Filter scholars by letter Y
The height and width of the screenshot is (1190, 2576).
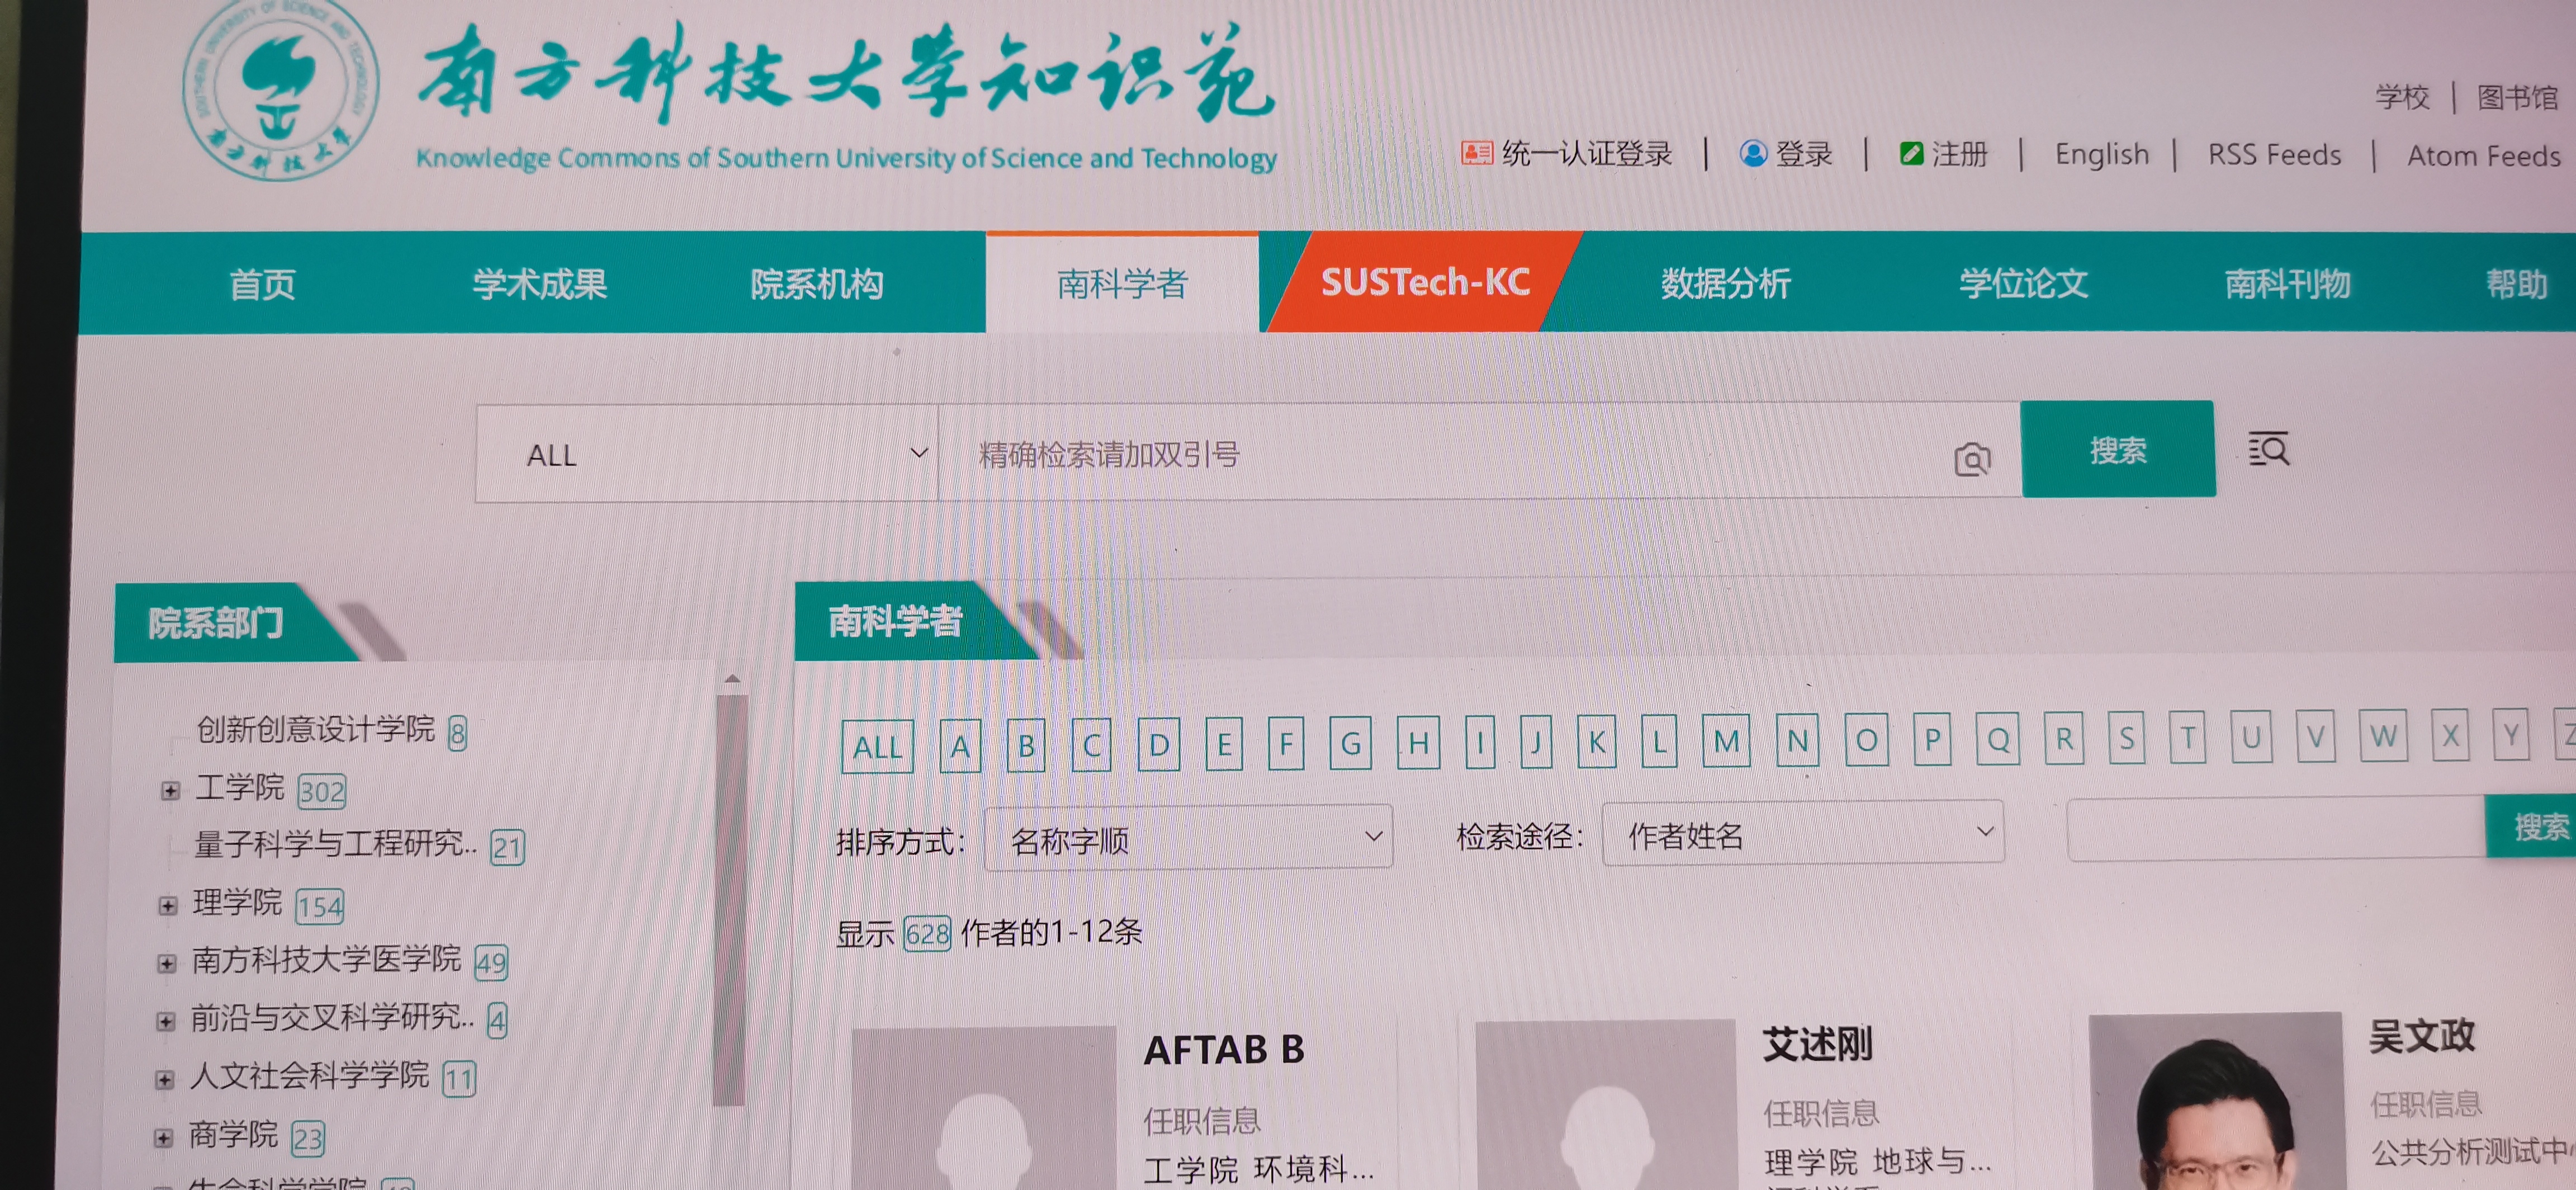click(x=2511, y=736)
